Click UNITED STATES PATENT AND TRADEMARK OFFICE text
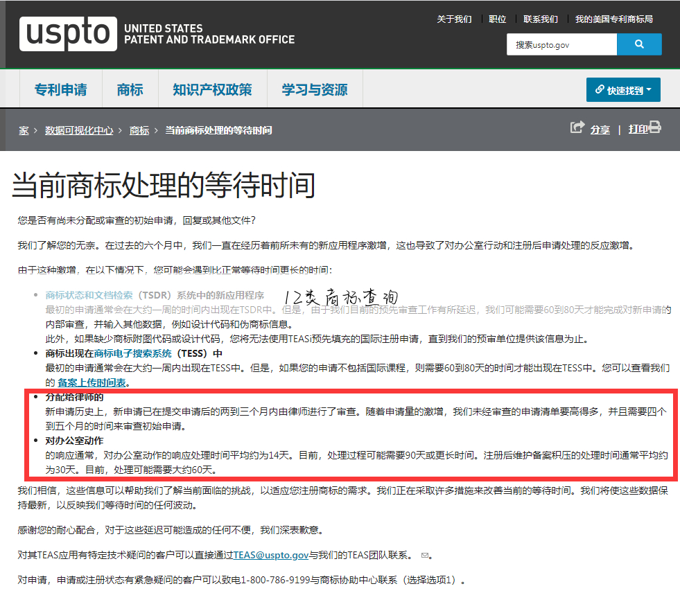 (x=209, y=34)
